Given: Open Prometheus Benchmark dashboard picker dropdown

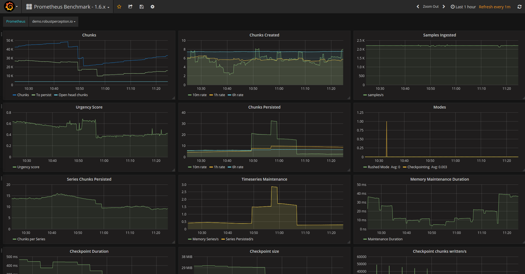Looking at the screenshot, I should [68, 7].
